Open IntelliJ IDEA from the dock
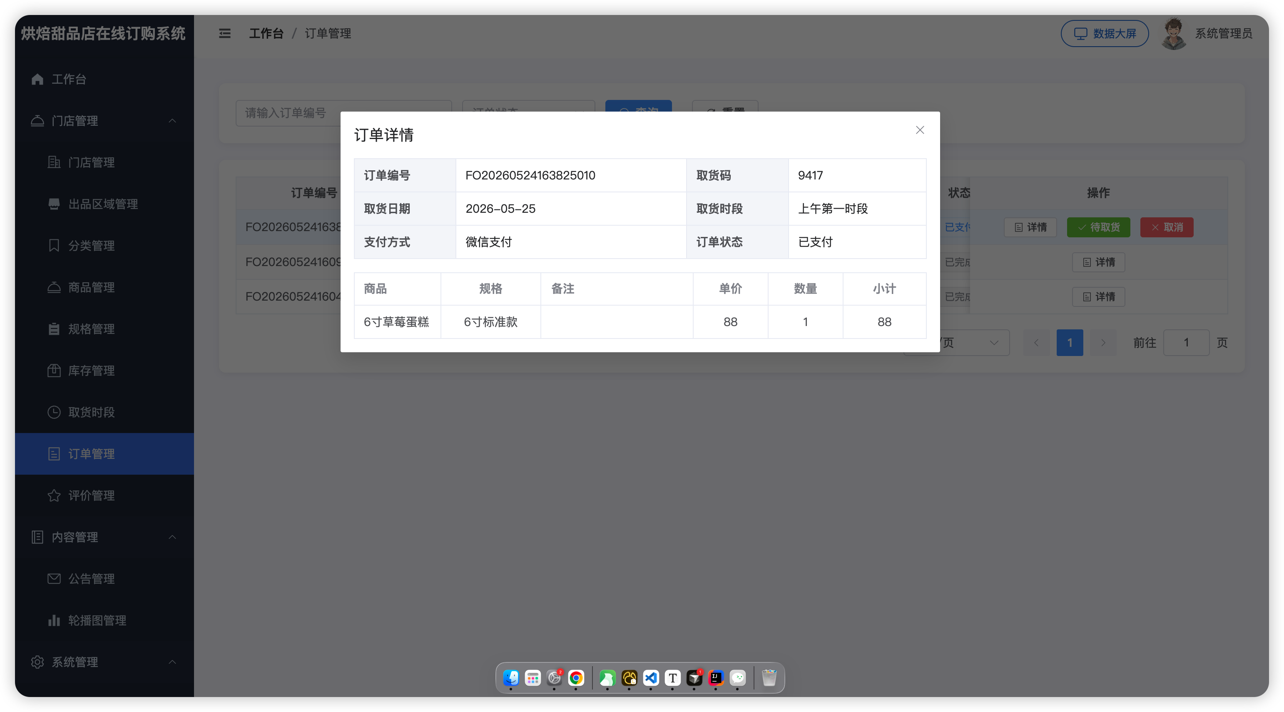Viewport: 1284px width, 712px height. tap(716, 677)
